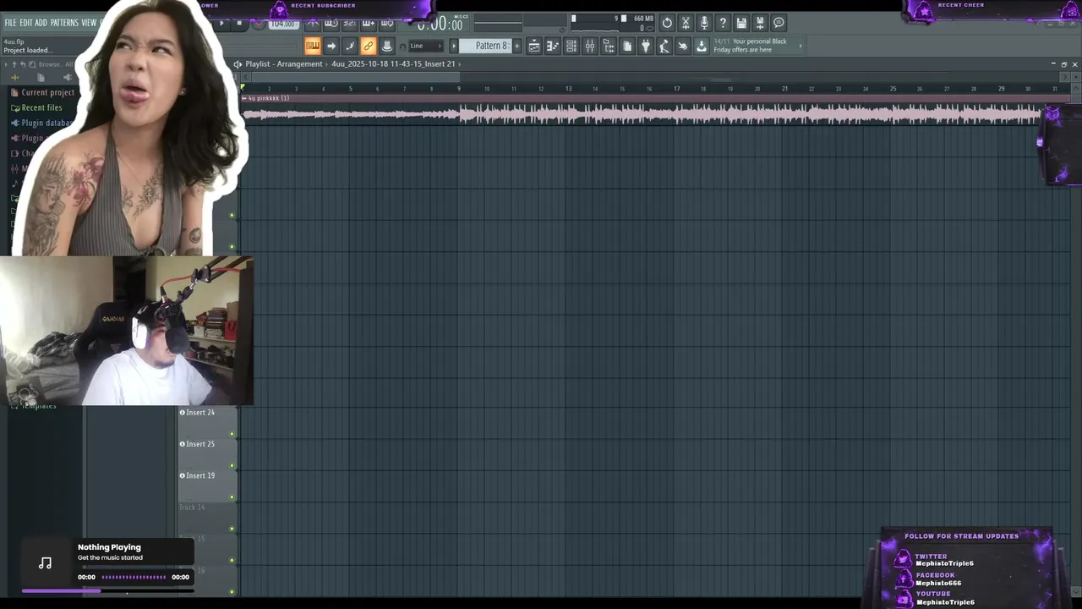Toggle the link (chain) icon
Screen dimensions: 1082x609
(x=369, y=46)
